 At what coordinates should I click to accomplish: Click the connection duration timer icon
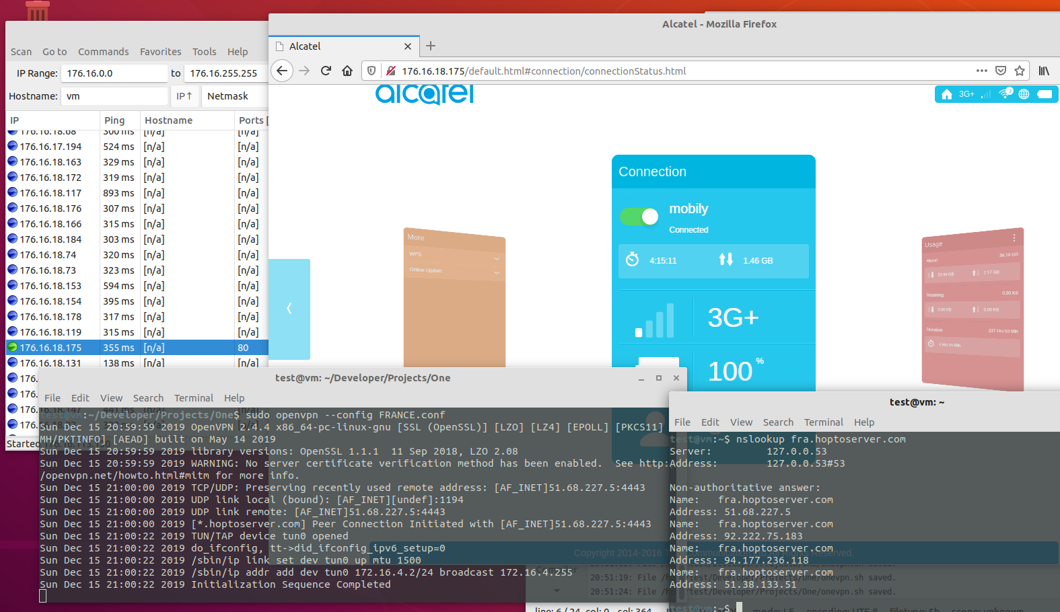coord(632,260)
